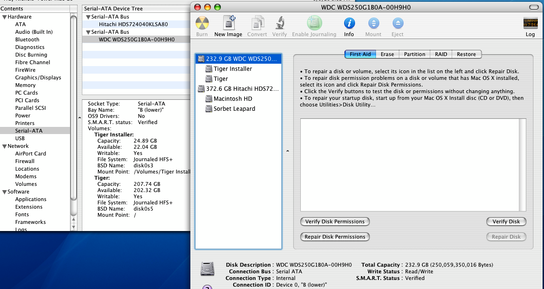Click the Disk Utility help question mark
544x289 pixels.
pyautogui.click(x=207, y=287)
